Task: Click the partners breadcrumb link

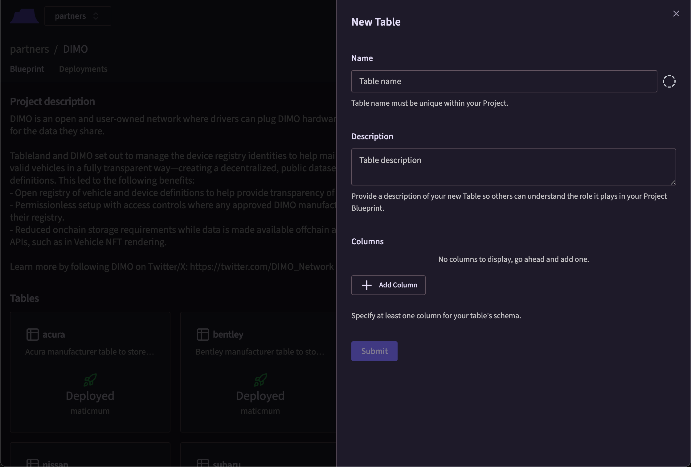Action: coord(29,49)
